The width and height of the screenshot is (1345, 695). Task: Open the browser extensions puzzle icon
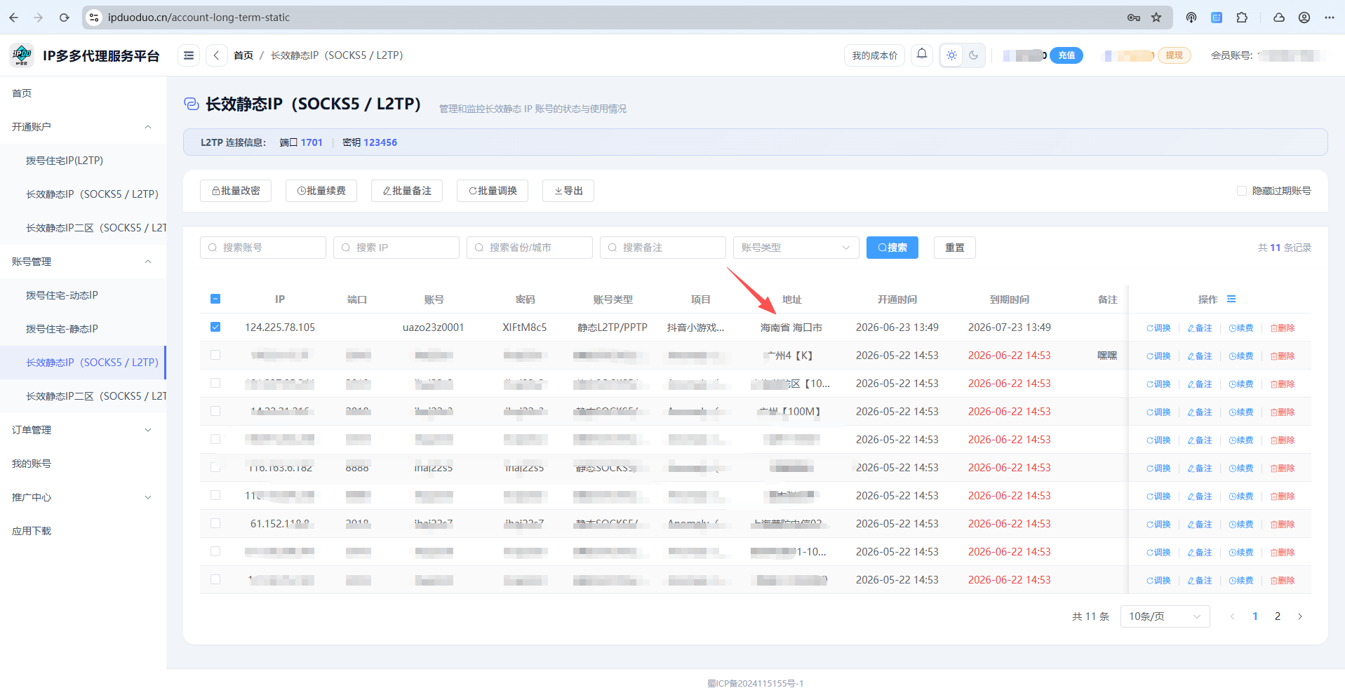(x=1242, y=18)
